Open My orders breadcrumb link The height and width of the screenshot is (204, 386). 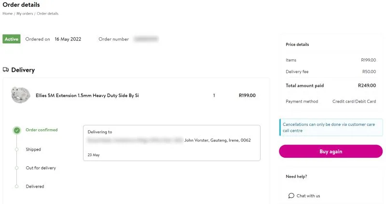tap(25, 14)
